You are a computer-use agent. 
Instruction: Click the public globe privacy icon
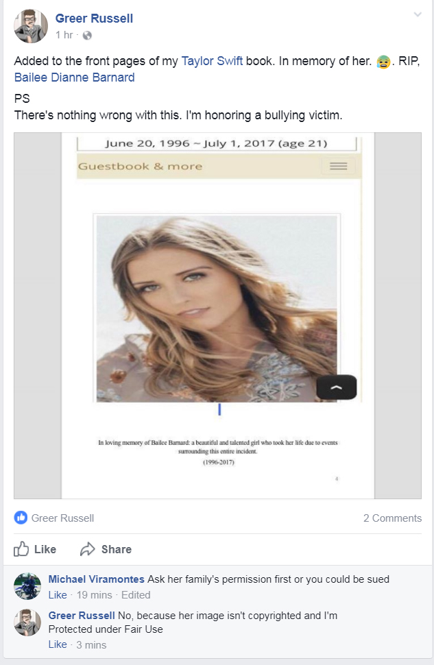click(x=87, y=35)
